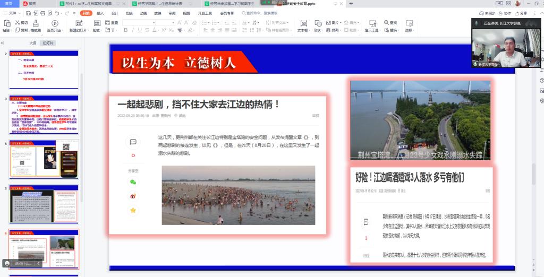Toggle Bold formatting
Image resolution: width=544 pixels, height=277 pixels.
tap(125, 30)
